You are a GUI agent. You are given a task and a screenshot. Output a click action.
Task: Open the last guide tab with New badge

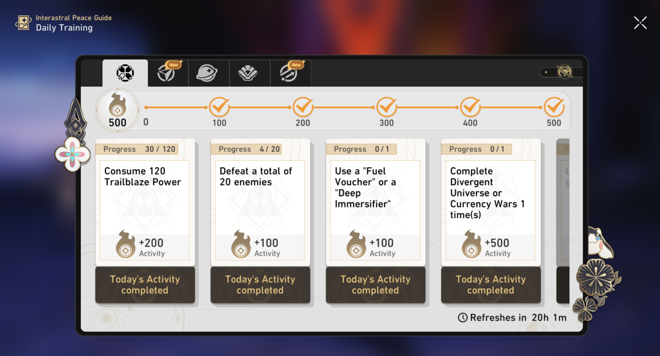coord(290,73)
